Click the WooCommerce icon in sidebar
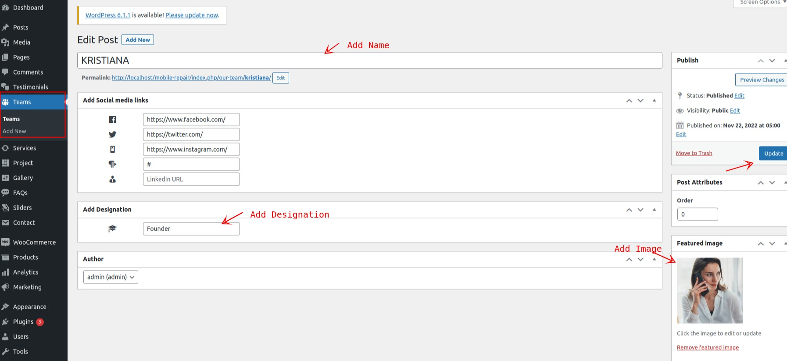787x361 pixels. [x=5, y=242]
